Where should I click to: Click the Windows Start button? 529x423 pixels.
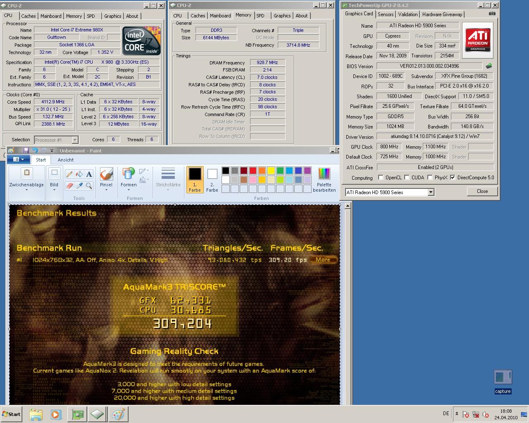click(x=11, y=414)
